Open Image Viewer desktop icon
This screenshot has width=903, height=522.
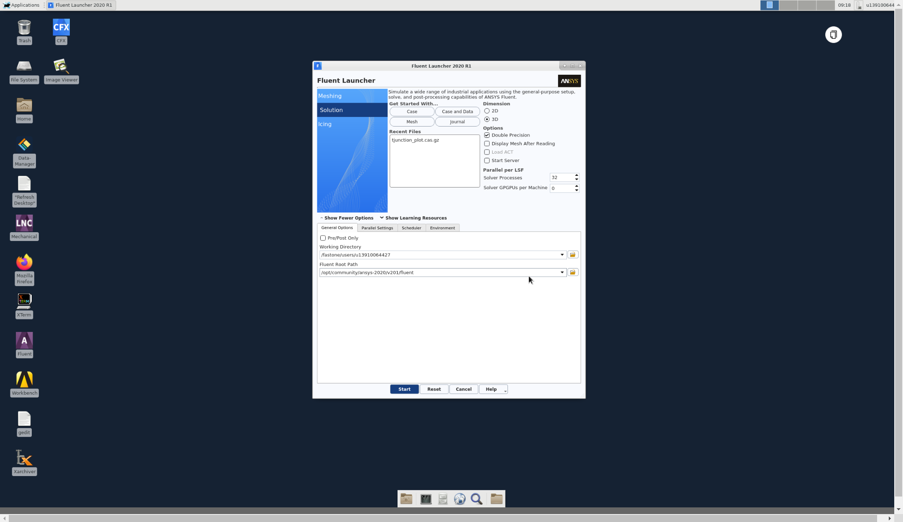(x=61, y=71)
